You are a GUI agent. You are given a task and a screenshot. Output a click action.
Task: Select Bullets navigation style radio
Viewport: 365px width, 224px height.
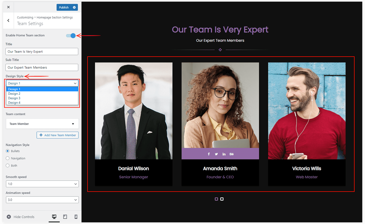(x=8, y=151)
